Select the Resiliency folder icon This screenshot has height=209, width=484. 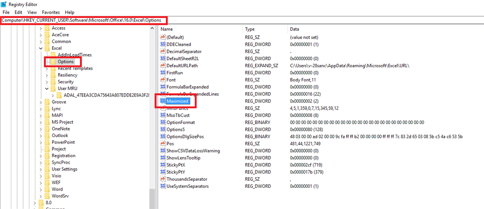coord(53,75)
